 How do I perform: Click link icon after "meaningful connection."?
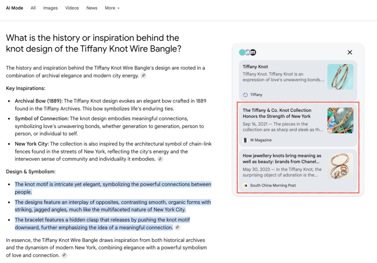pyautogui.click(x=177, y=227)
